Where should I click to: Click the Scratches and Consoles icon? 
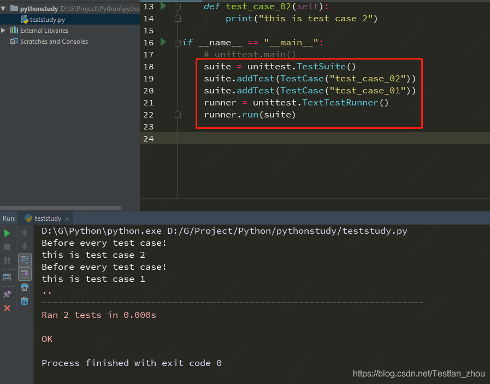pos(14,41)
